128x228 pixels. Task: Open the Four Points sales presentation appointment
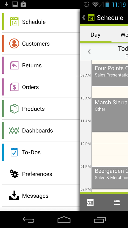[x=110, y=75]
